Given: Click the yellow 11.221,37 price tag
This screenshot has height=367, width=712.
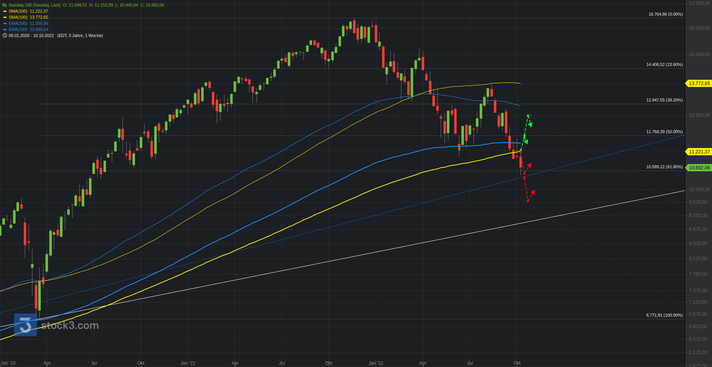Looking at the screenshot, I should click(x=699, y=152).
